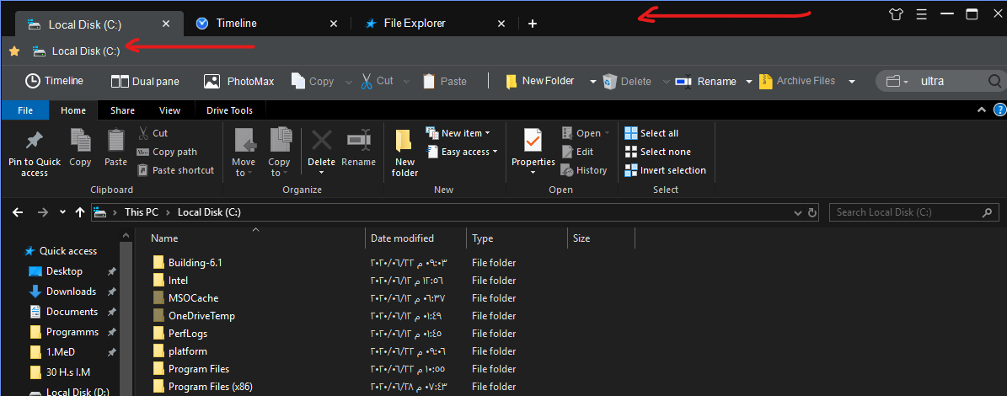Open the File menu

click(25, 110)
